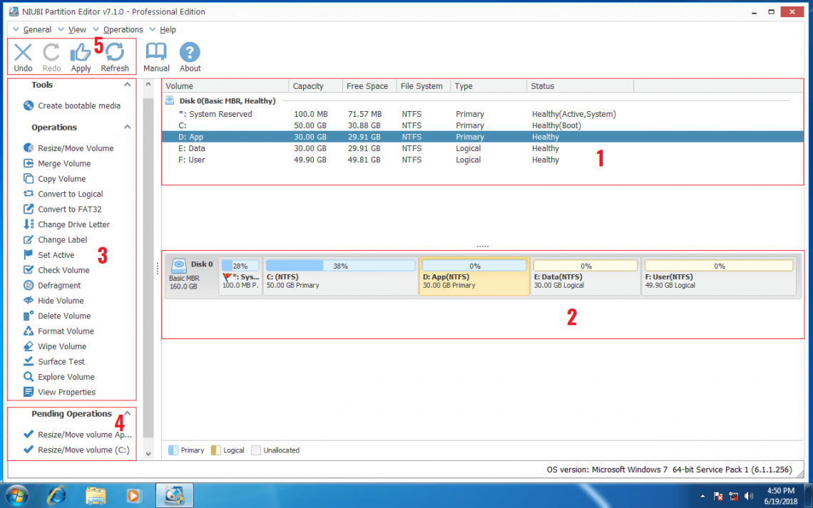Collapse the Operations section
The image size is (813, 508).
[127, 127]
